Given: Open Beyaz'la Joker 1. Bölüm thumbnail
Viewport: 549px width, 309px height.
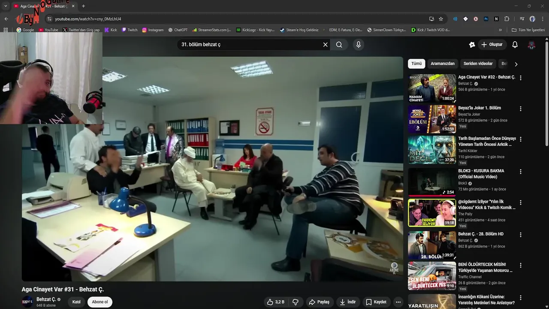Looking at the screenshot, I should coord(432,119).
